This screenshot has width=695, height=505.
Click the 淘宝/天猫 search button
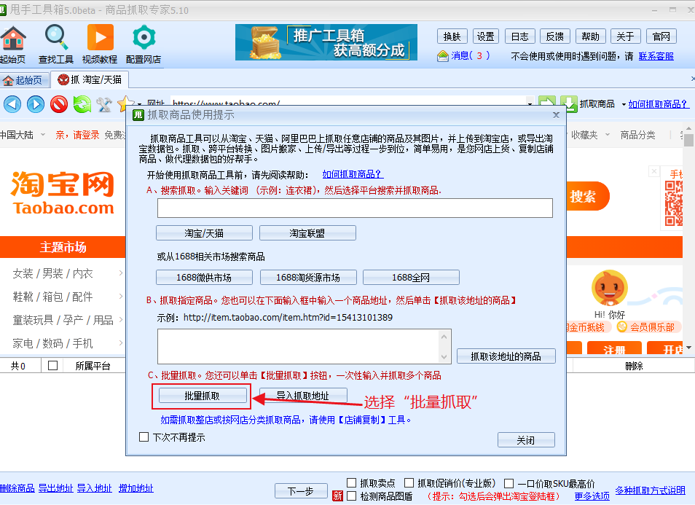[x=204, y=233]
